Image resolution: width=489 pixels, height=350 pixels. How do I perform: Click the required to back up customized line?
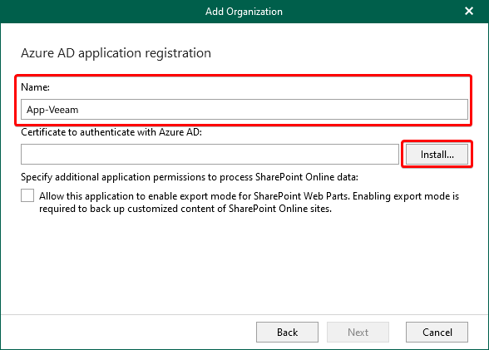coord(185,209)
